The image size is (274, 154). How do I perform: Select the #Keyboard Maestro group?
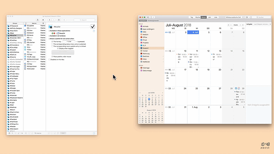[15, 98]
